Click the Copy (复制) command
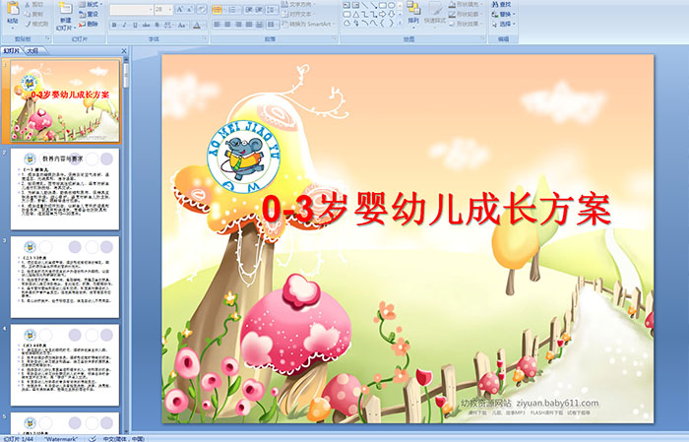Screen dimensions: 689x442 coord(33,15)
